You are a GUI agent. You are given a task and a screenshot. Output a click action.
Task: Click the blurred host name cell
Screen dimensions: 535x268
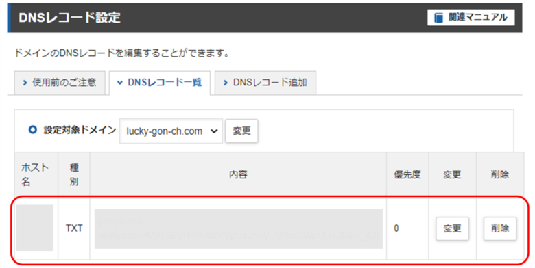point(35,228)
